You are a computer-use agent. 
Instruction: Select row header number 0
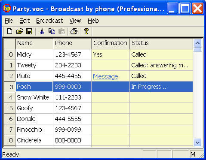tap(9, 54)
